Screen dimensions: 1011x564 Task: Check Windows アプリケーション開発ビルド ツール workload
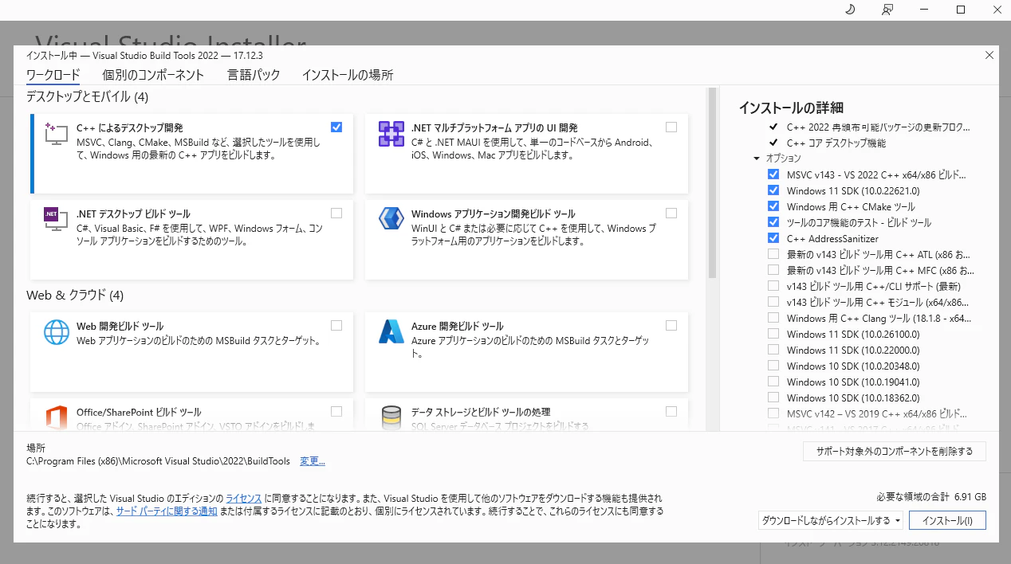pos(671,213)
